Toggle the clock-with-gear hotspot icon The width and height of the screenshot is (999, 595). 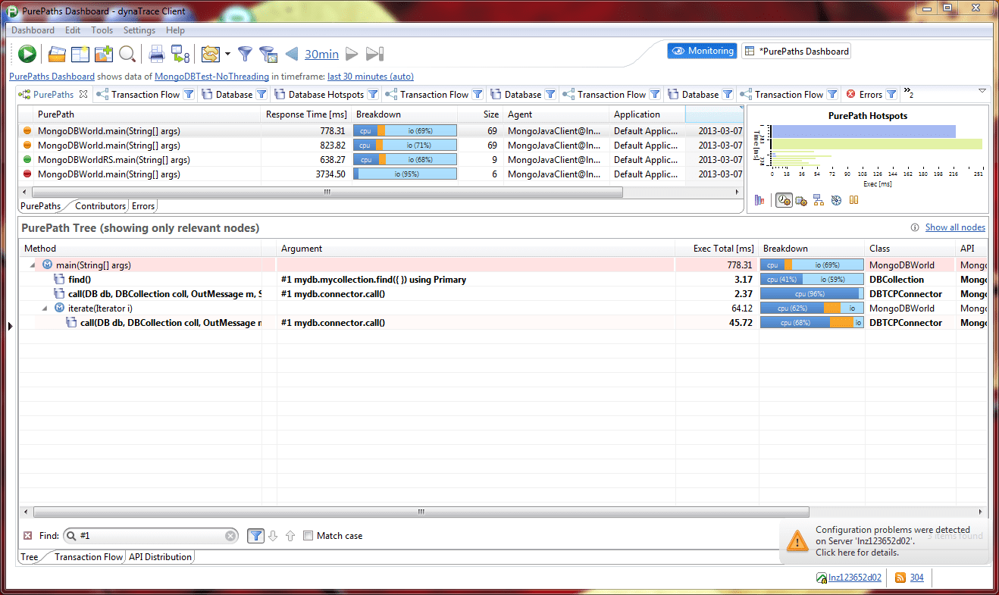784,200
